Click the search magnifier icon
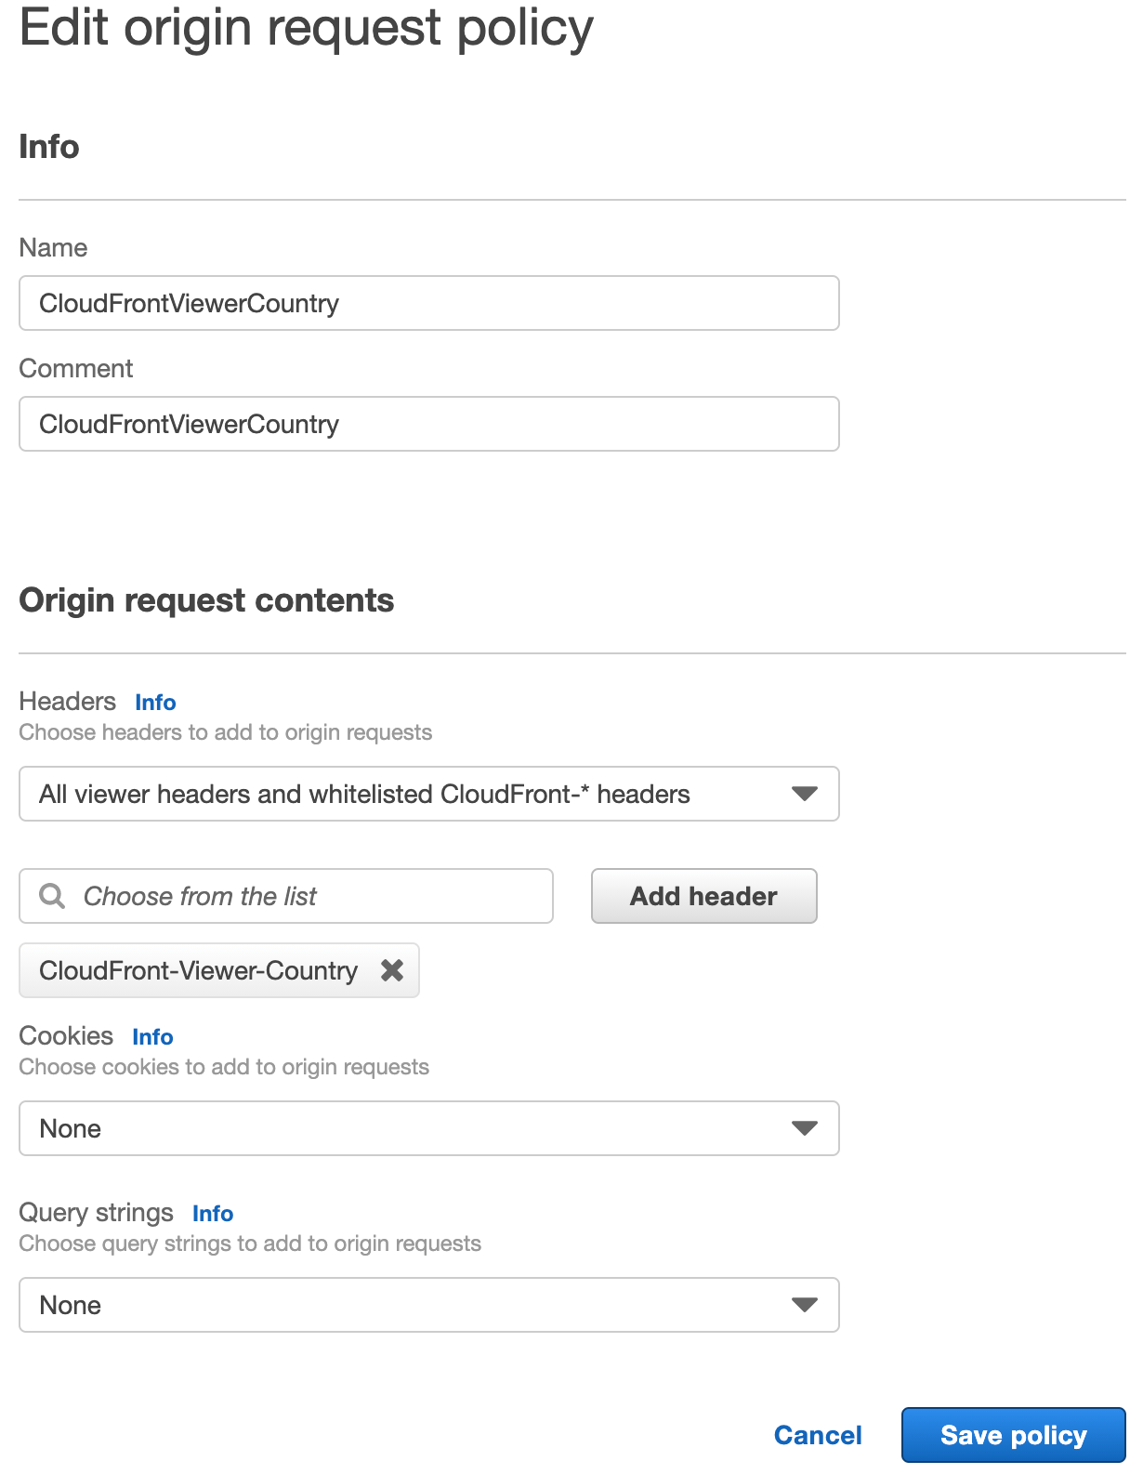1143x1474 pixels. click(x=51, y=896)
